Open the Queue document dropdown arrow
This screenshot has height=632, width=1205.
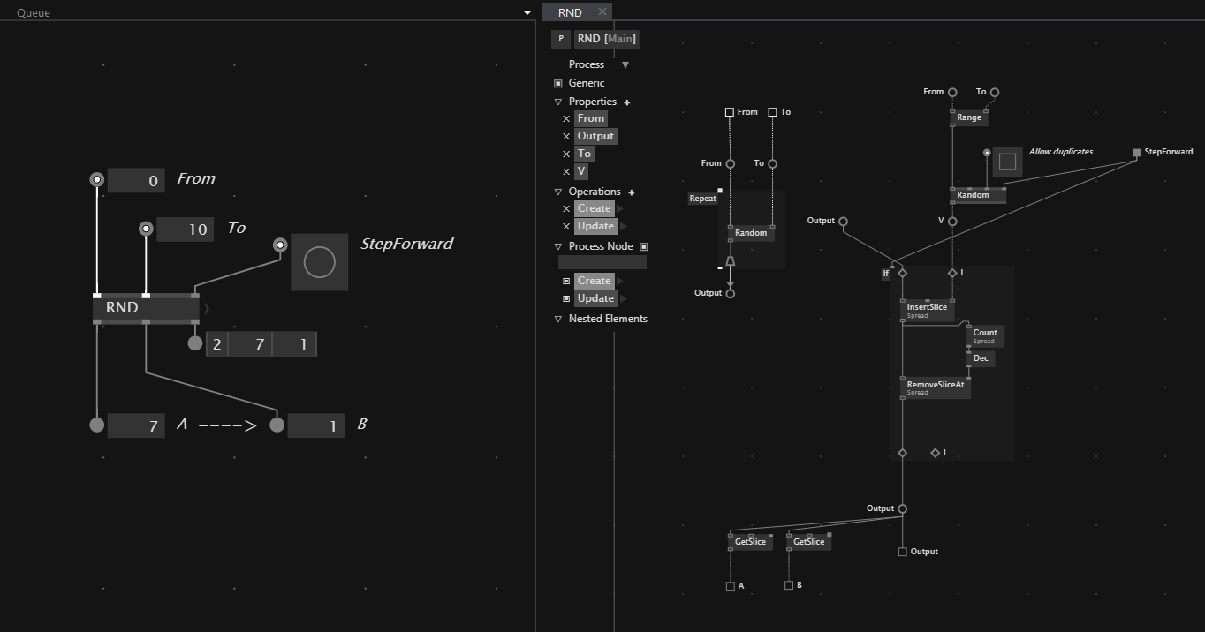coord(527,13)
